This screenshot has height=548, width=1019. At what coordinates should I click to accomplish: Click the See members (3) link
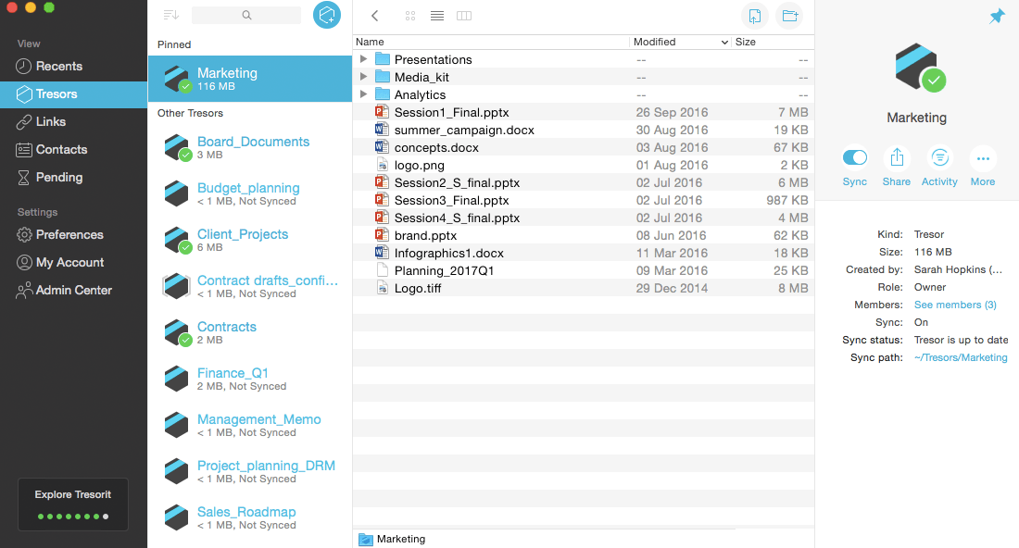pos(955,305)
